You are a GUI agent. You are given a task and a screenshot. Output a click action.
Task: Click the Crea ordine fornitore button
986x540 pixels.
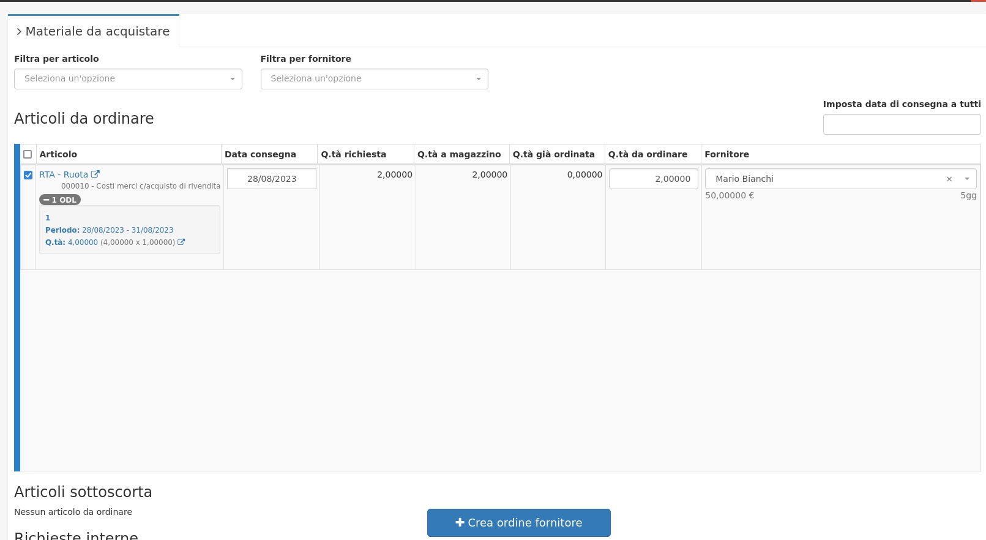(x=518, y=523)
